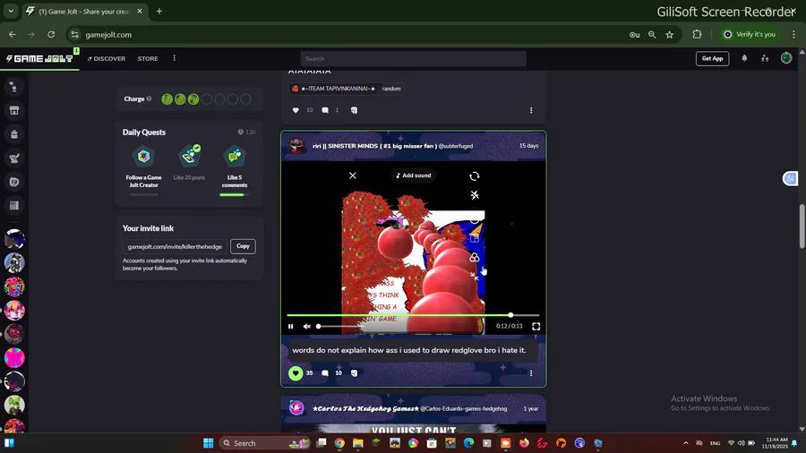Open the Game Jolt home logo
The width and height of the screenshot is (806, 453).
39,58
